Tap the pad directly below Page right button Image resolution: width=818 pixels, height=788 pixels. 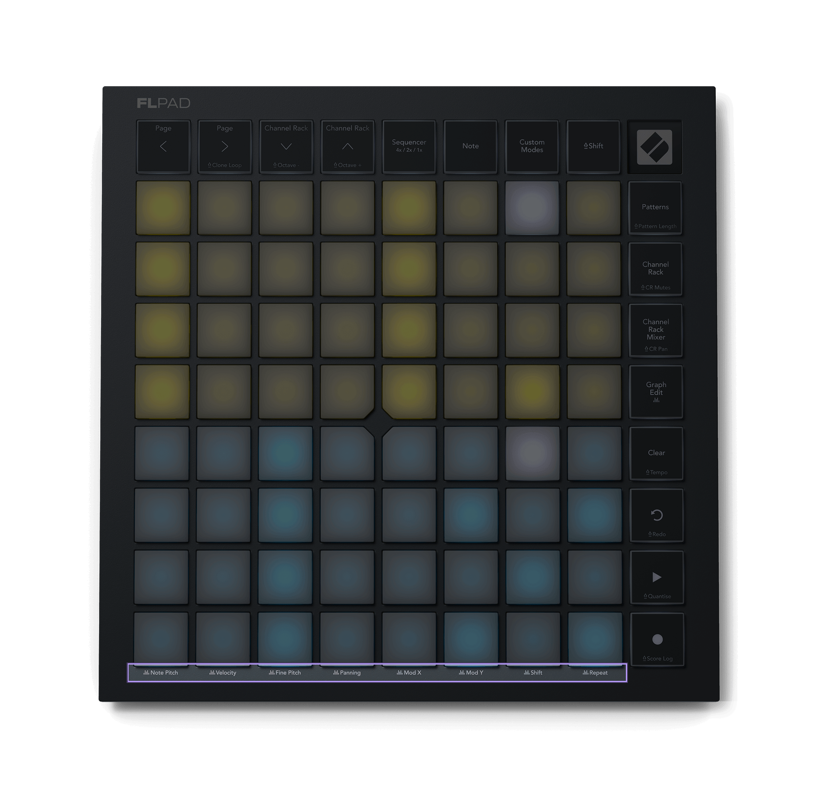pyautogui.click(x=224, y=207)
